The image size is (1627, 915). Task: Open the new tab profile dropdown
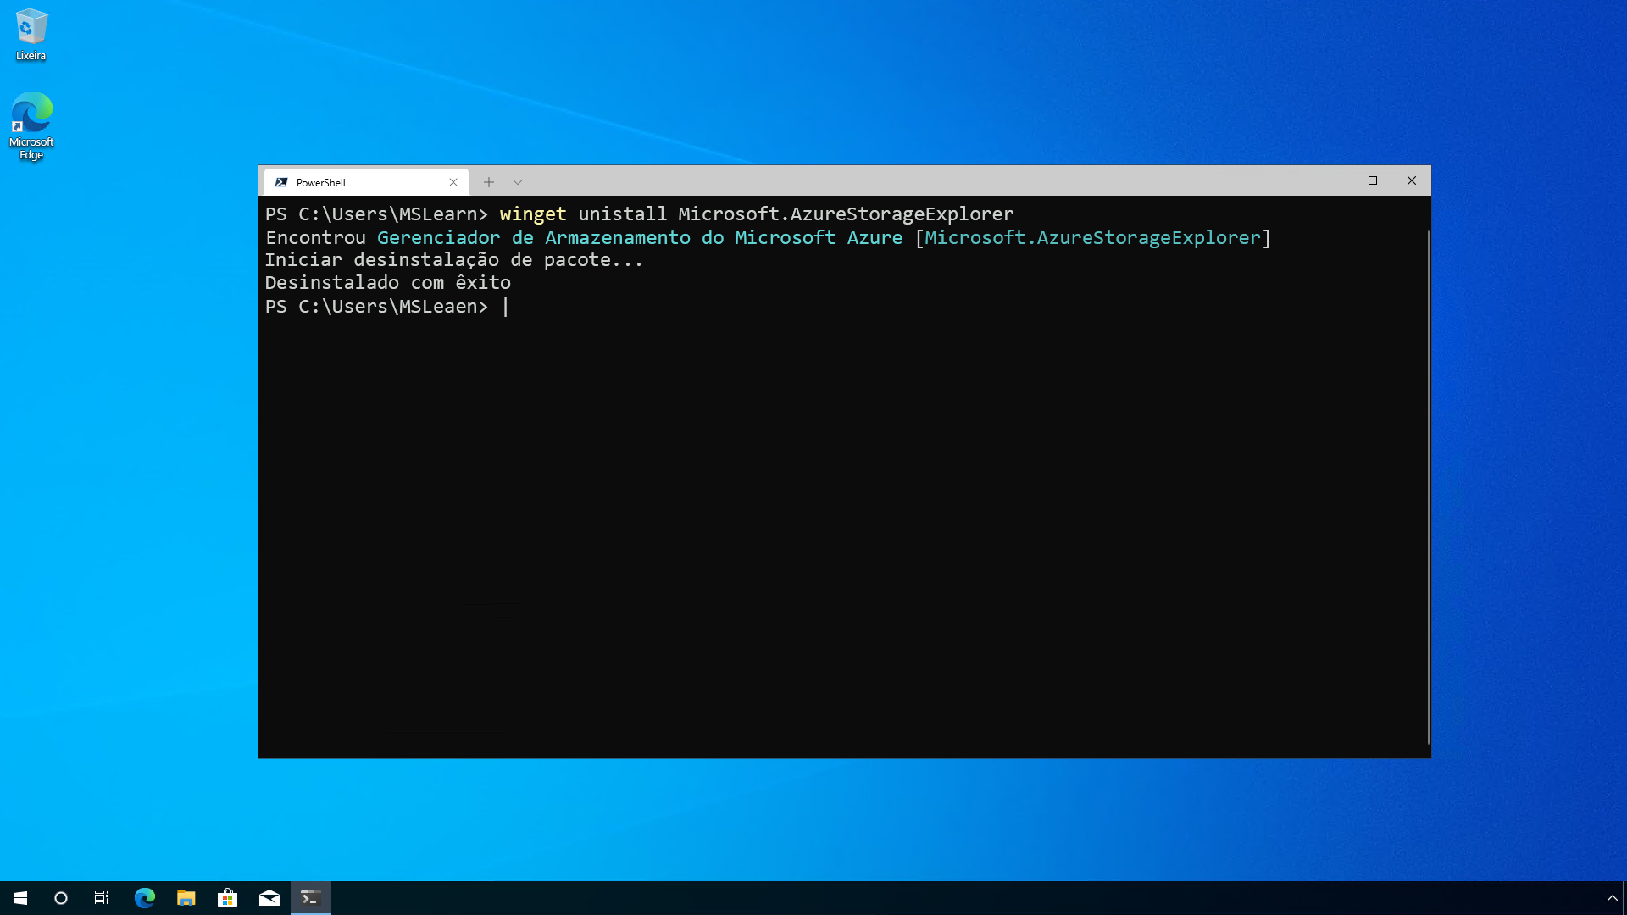pyautogui.click(x=518, y=182)
